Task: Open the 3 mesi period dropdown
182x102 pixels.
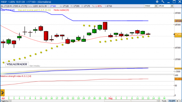Action: coord(151,6)
